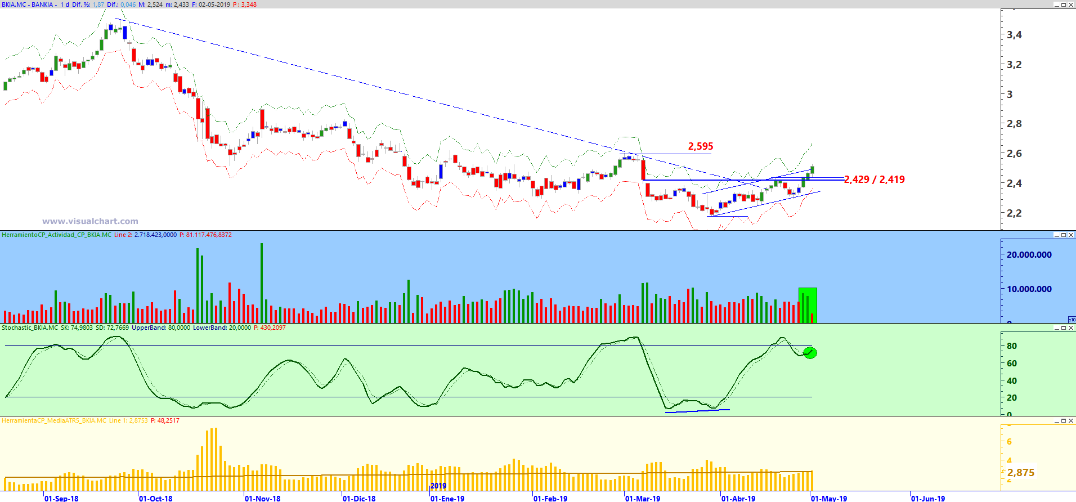Click the 01-Sep-18 date on time axis
The image size is (1076, 502).
point(61,498)
